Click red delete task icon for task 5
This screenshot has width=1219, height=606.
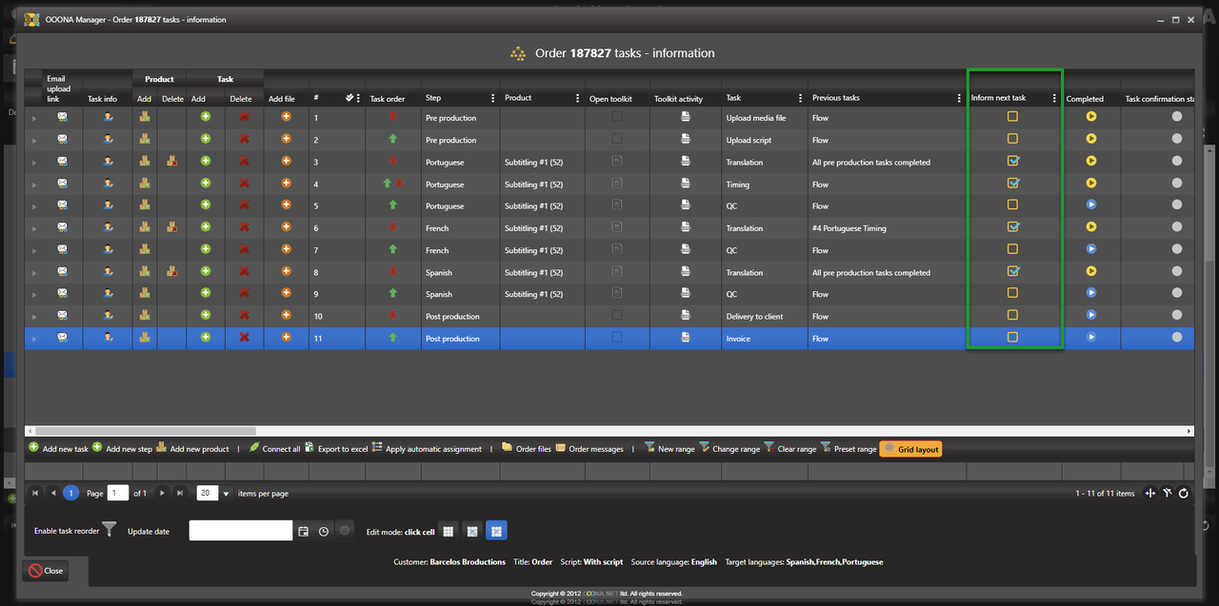[x=244, y=205]
